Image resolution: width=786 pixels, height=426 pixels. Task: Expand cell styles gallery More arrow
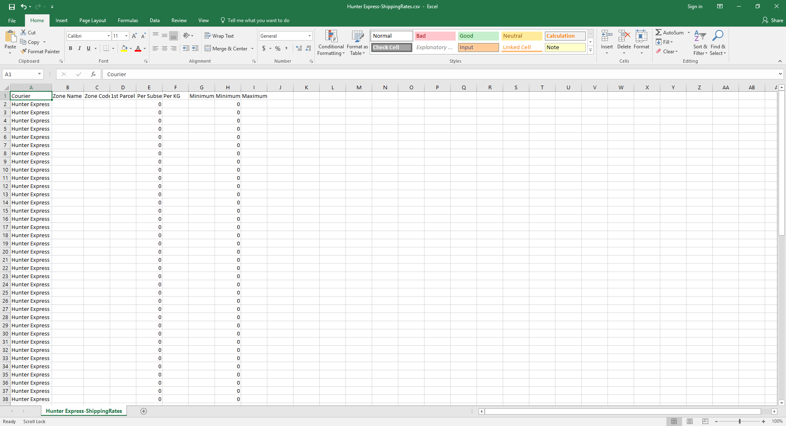[x=590, y=50]
